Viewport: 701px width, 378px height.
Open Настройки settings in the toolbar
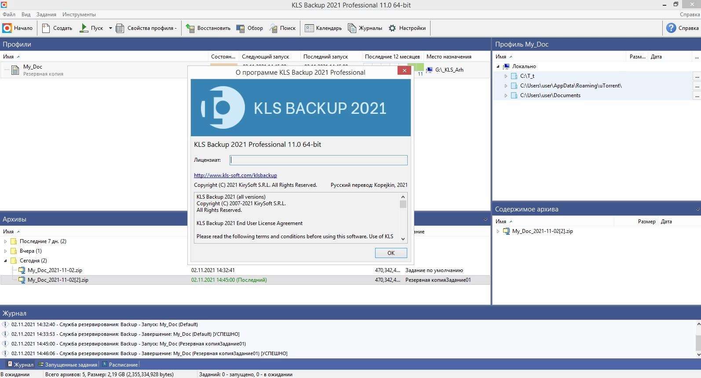click(x=407, y=28)
